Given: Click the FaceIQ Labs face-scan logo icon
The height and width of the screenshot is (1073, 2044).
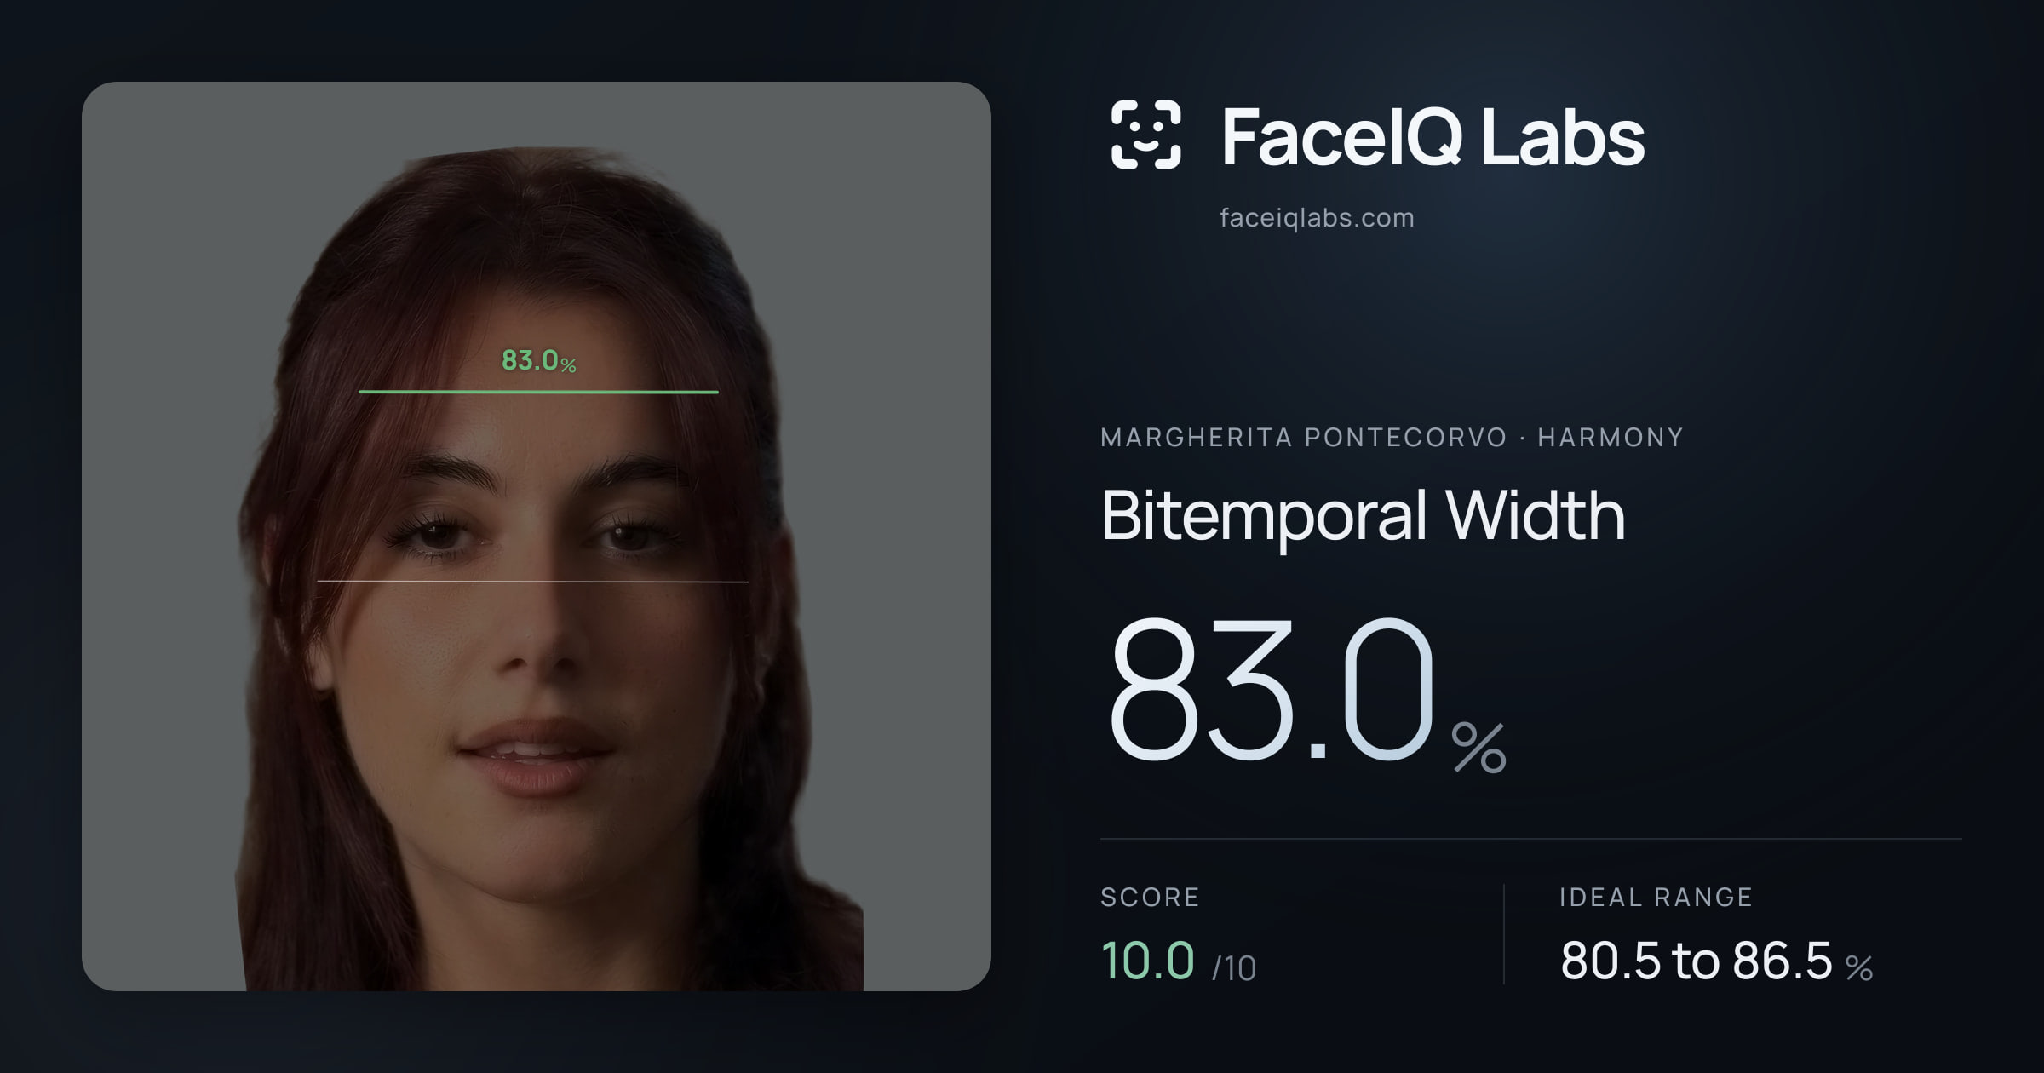Looking at the screenshot, I should pos(1145,135).
